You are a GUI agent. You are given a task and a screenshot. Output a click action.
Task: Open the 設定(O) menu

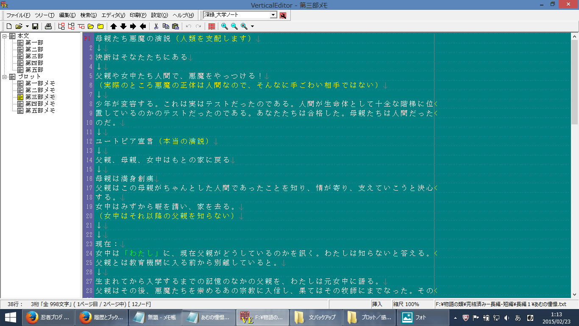pyautogui.click(x=159, y=15)
